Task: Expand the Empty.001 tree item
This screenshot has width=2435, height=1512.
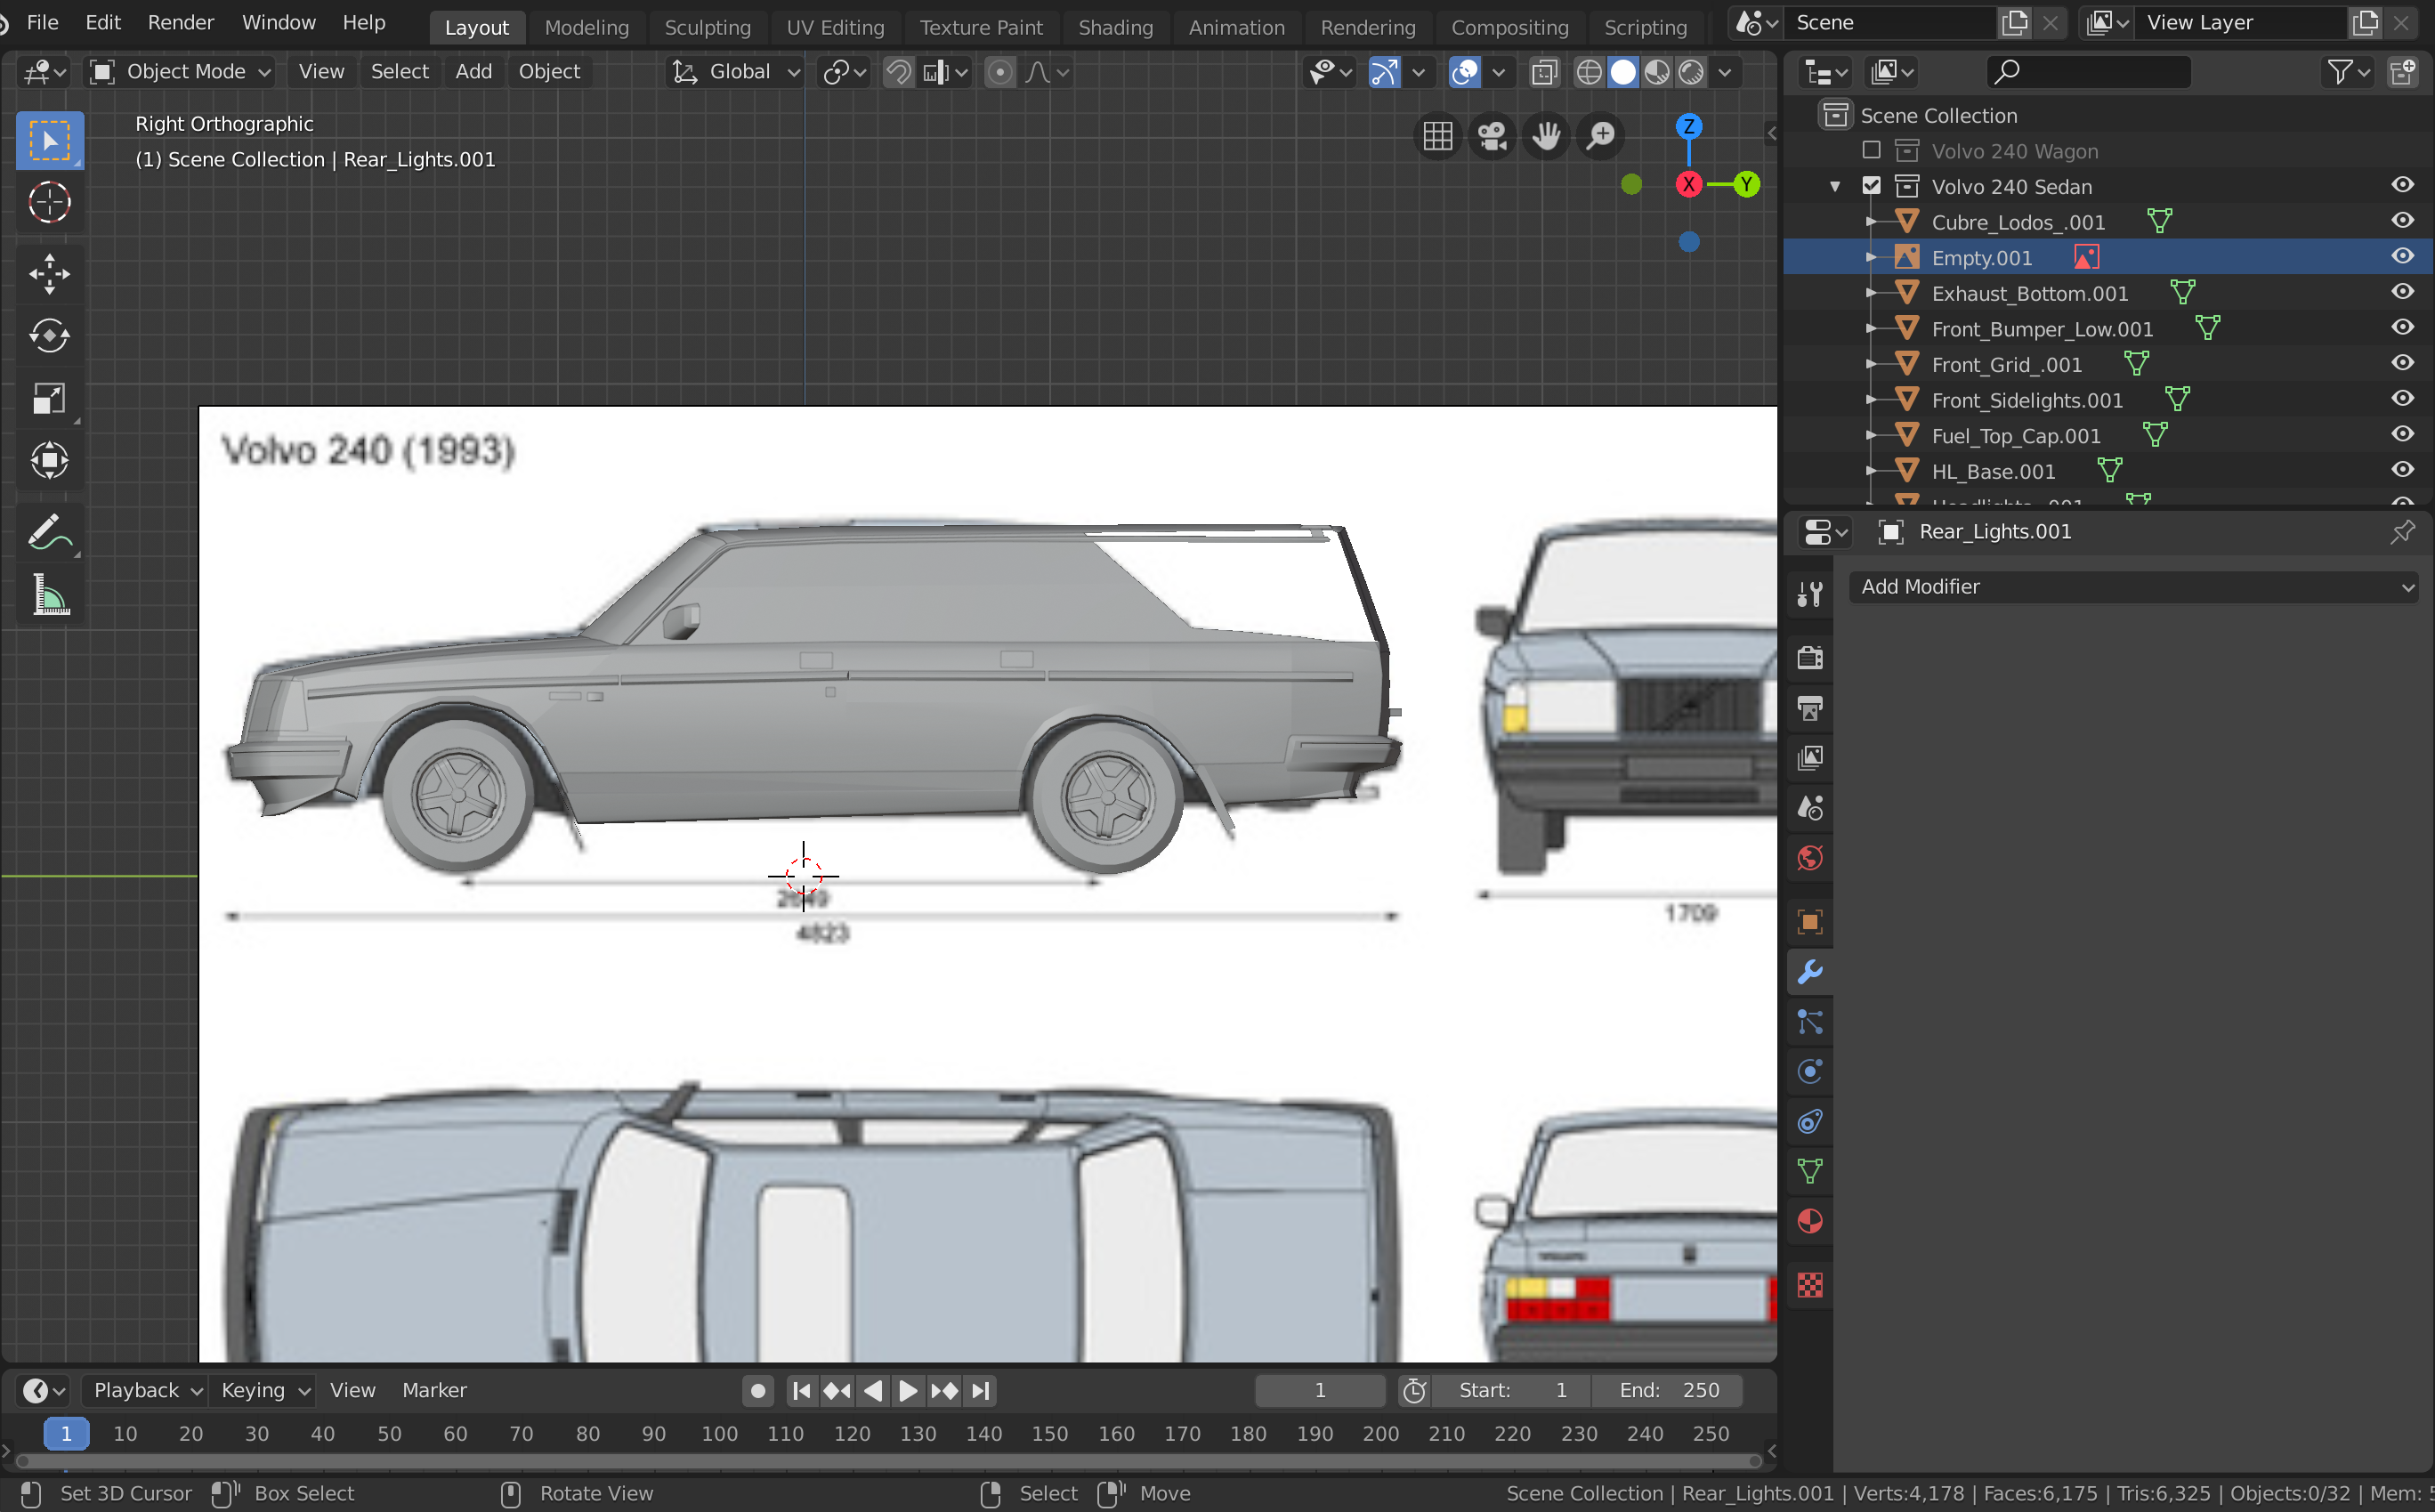Action: 1870,258
